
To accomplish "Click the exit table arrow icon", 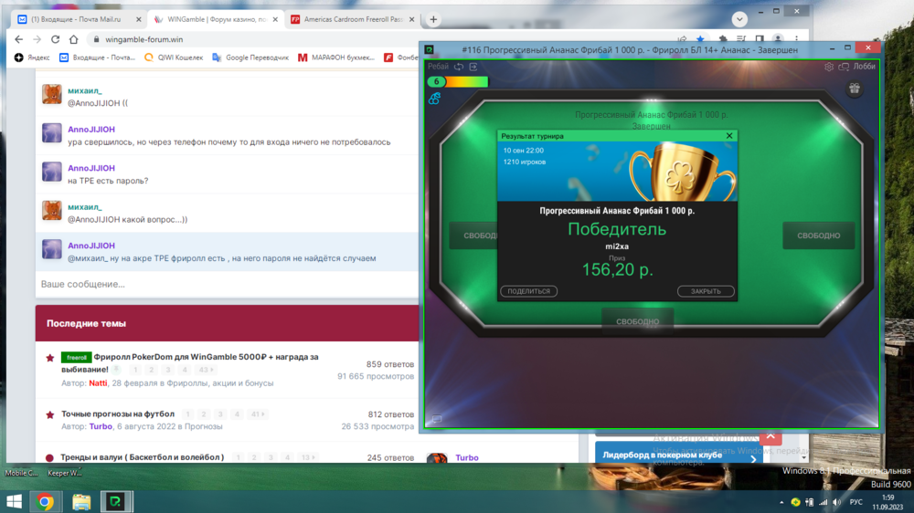I will tap(473, 67).
